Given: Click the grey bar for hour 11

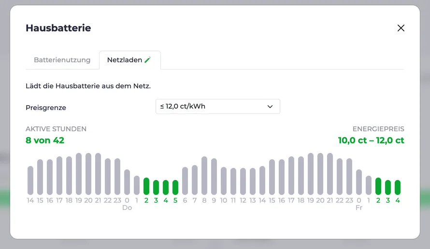Looking at the screenshot, I should (x=233, y=181).
